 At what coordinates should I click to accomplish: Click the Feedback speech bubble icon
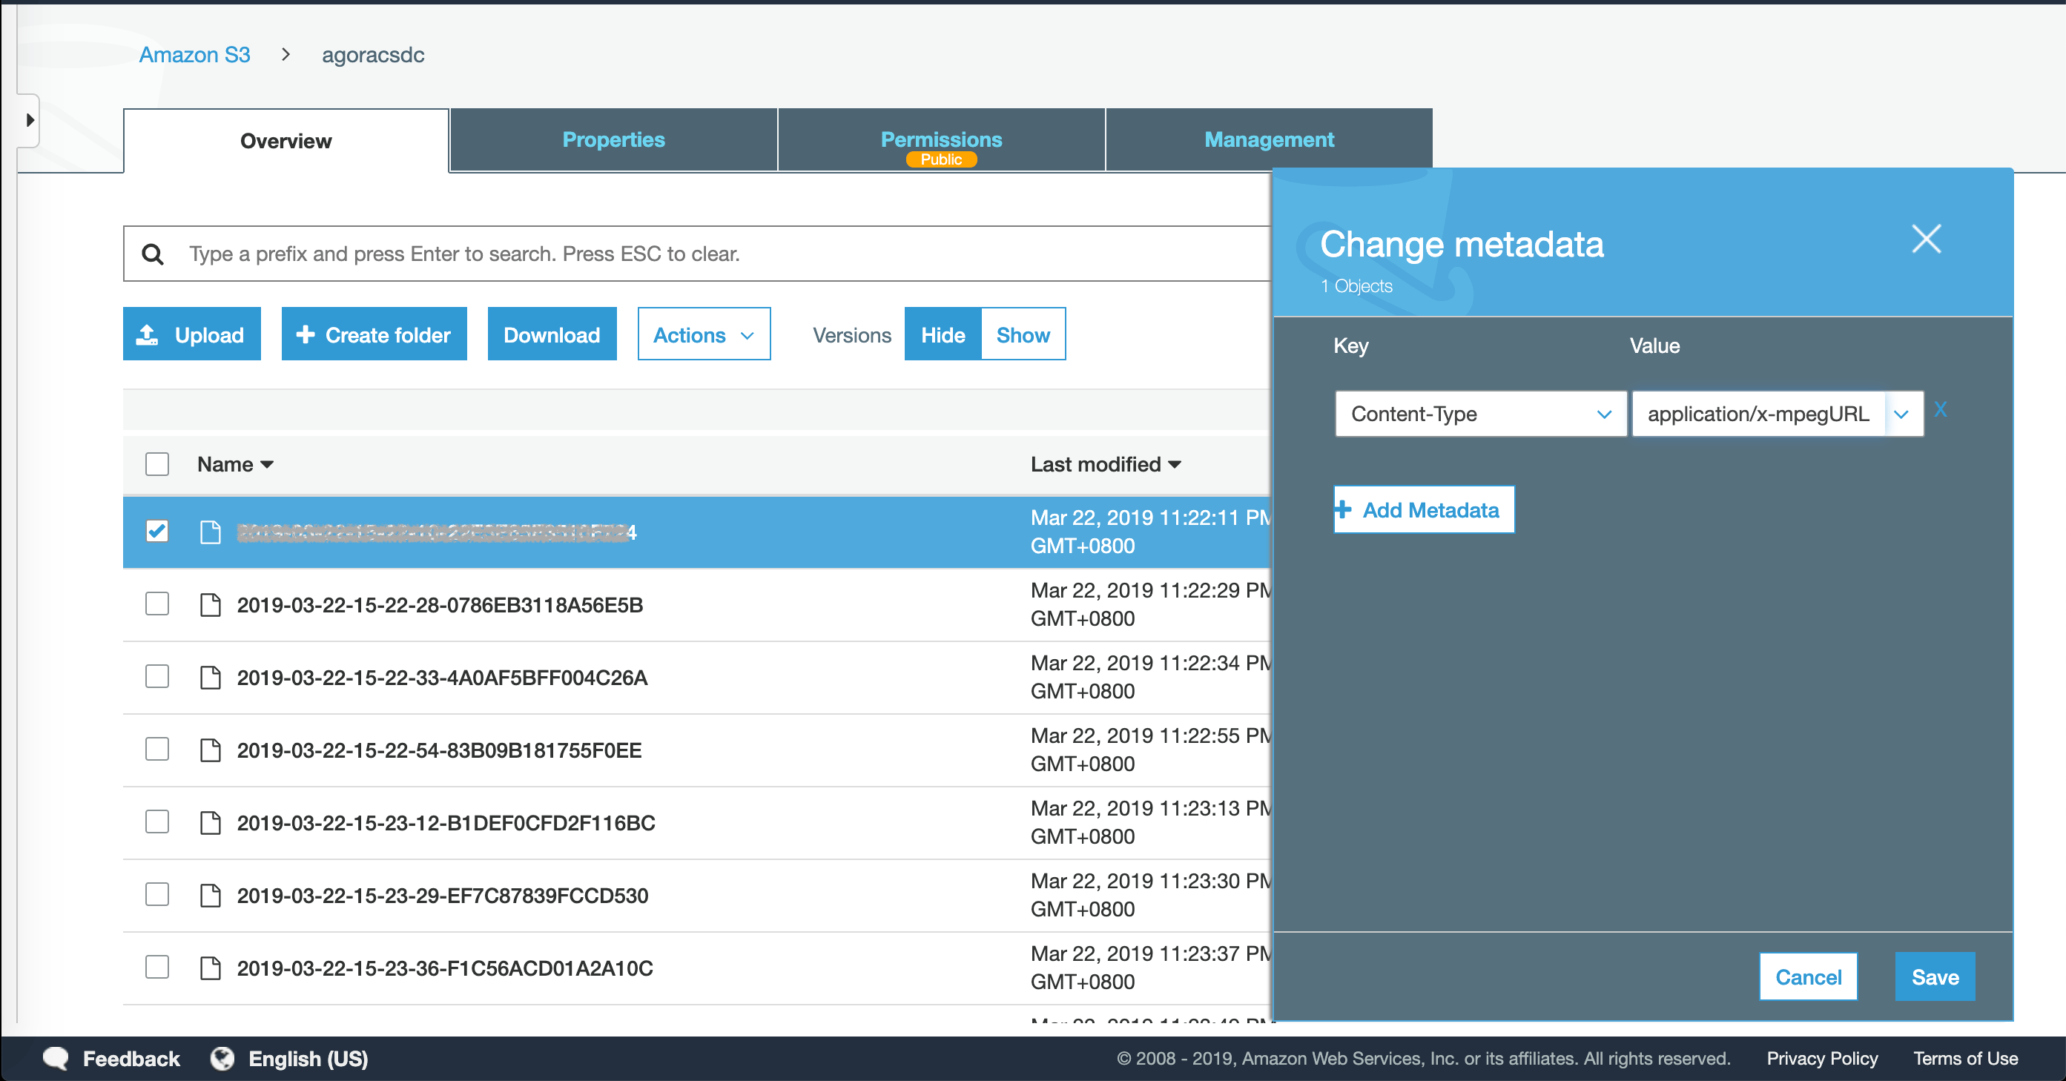pos(56,1059)
